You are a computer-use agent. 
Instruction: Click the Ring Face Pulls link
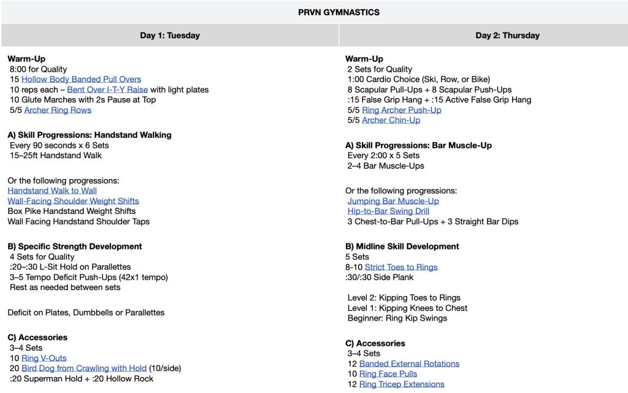[388, 374]
